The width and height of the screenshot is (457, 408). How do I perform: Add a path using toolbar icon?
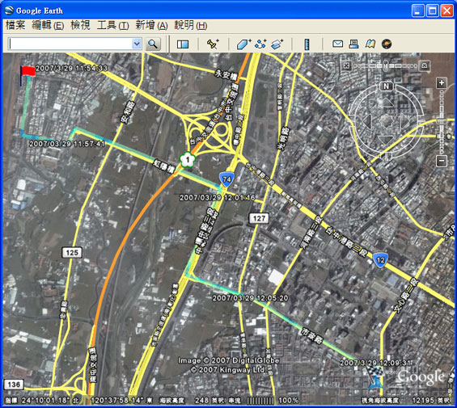(260, 44)
